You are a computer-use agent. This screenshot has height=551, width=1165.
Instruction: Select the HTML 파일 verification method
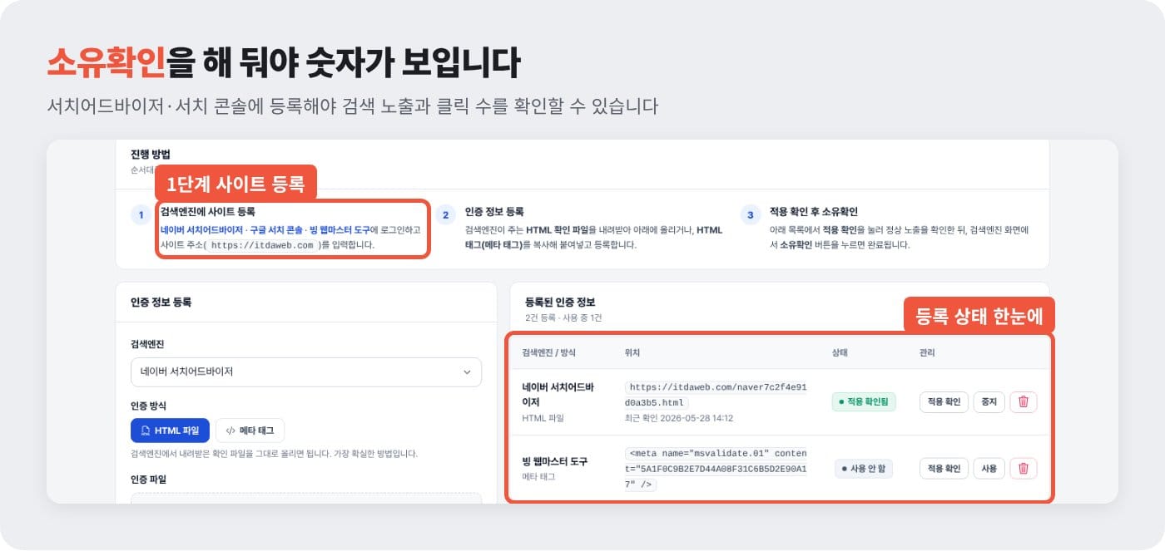[170, 430]
